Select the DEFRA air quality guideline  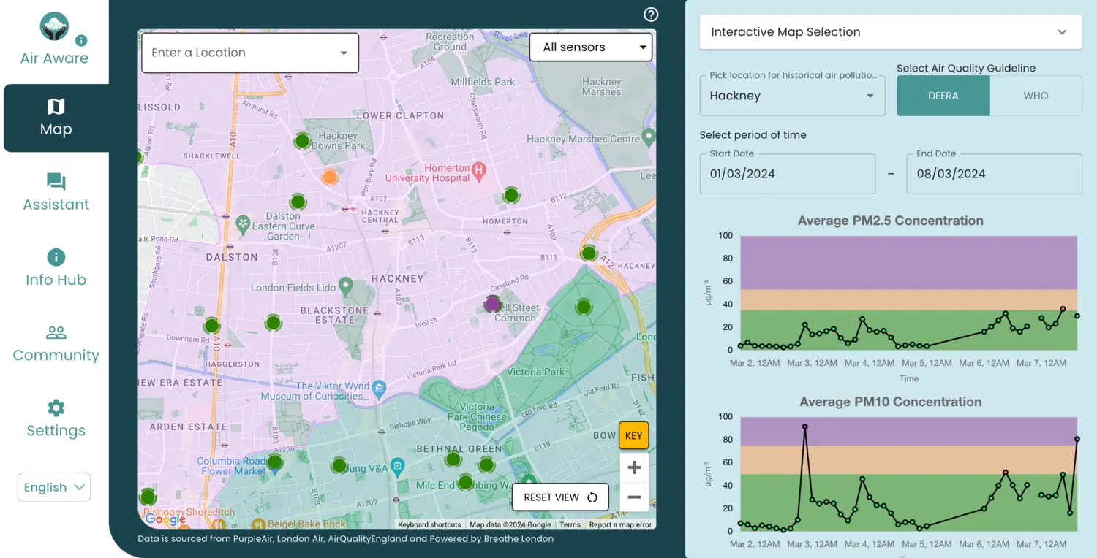point(943,96)
